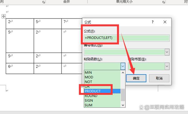The width and height of the screenshot is (188, 114).
Task: Open the 单元格大小 group dialog launcher
Action: 163,2
